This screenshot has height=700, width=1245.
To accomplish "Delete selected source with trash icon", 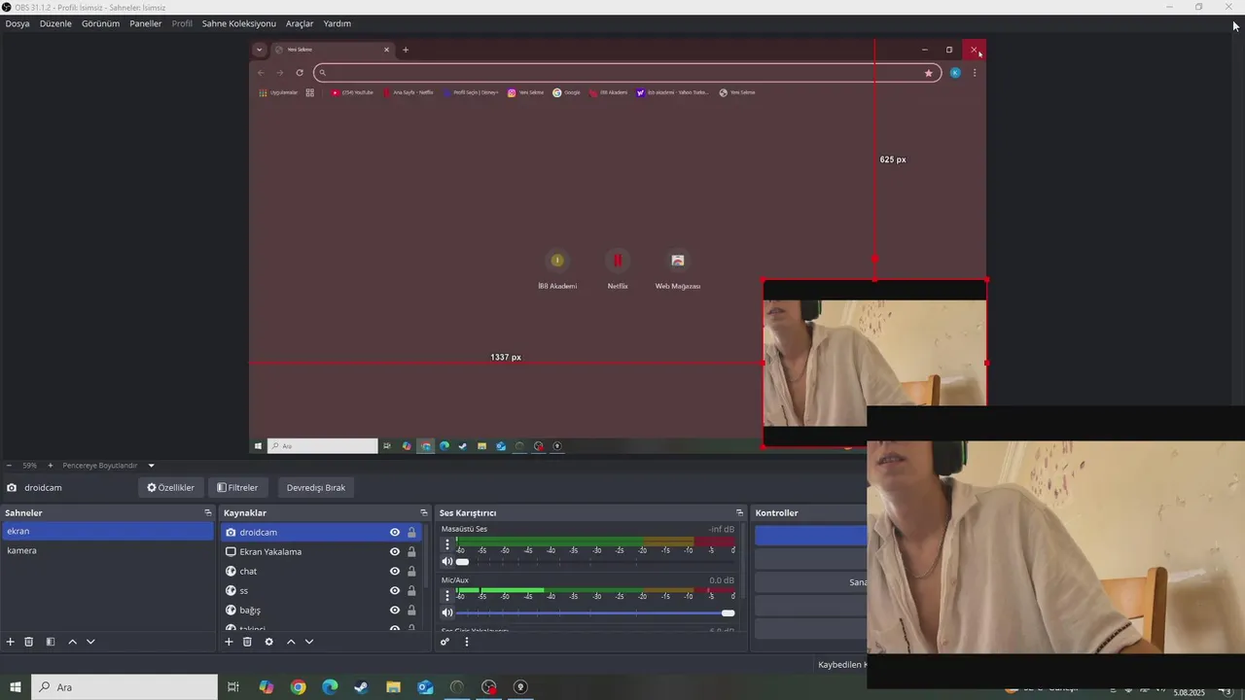I will (247, 642).
